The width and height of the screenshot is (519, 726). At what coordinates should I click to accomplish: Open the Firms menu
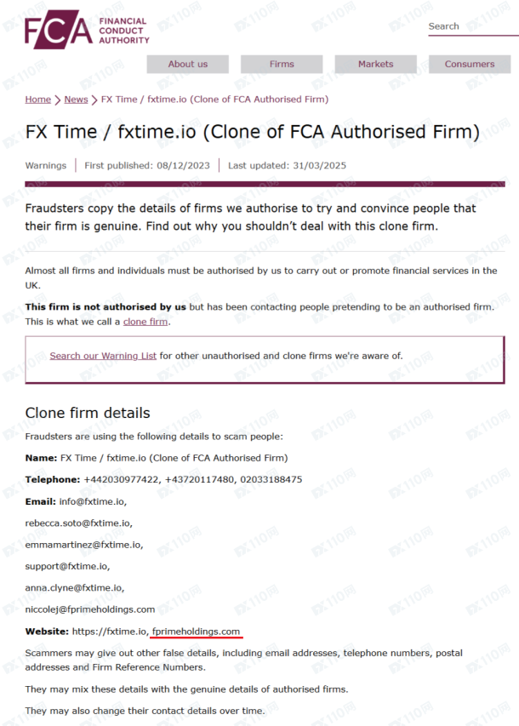tap(282, 64)
